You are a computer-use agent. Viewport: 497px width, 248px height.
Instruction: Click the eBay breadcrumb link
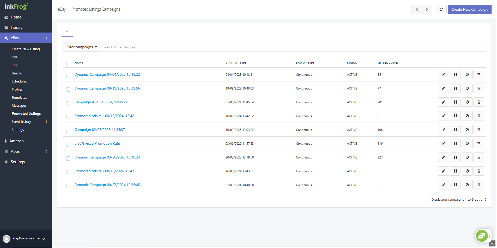coord(62,9)
